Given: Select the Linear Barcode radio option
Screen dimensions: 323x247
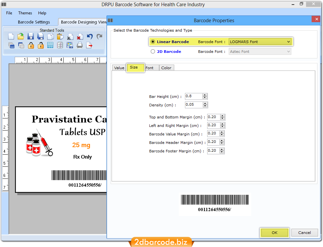Looking at the screenshot, I should click(153, 42).
